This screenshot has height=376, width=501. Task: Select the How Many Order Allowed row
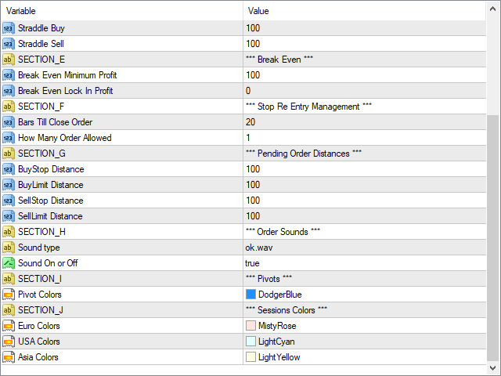243,138
